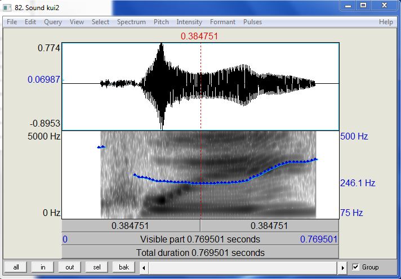The width and height of the screenshot is (401, 279).
Task: Toggle the Group checkbox
Action: pos(355,267)
